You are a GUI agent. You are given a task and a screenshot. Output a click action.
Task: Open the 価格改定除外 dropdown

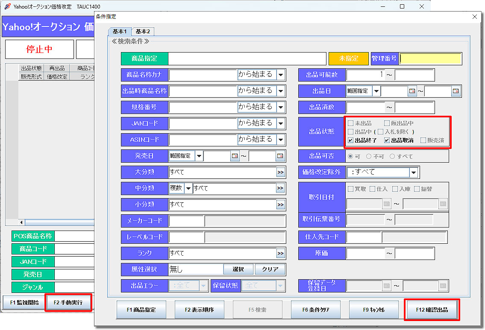pyautogui.click(x=413, y=172)
